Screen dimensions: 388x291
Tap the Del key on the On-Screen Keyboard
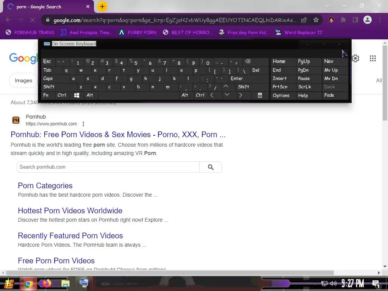point(259,70)
